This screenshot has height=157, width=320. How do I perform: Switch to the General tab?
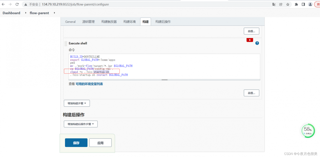[70, 22]
